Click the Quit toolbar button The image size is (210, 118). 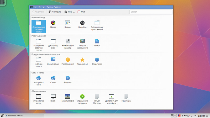coord(81,12)
